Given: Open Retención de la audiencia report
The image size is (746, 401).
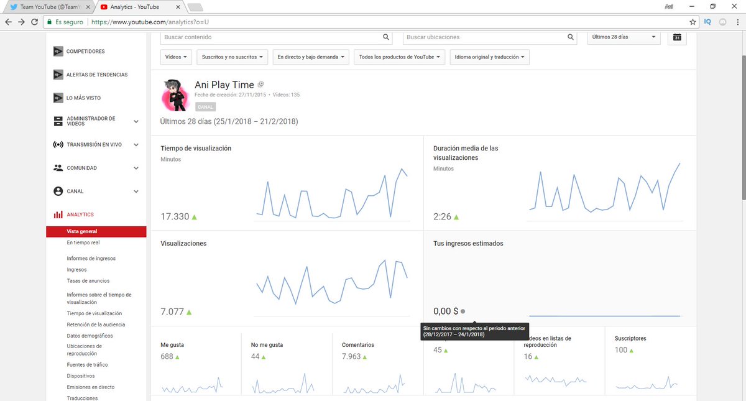Looking at the screenshot, I should pyautogui.click(x=96, y=325).
